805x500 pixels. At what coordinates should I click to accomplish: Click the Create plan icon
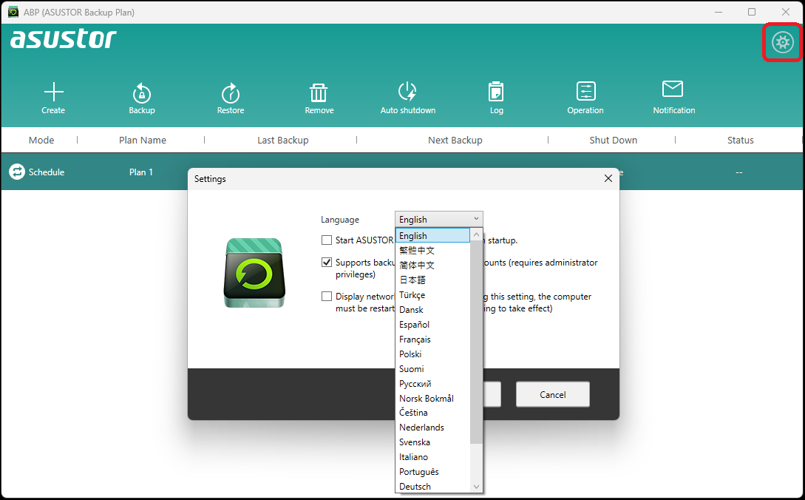[53, 92]
